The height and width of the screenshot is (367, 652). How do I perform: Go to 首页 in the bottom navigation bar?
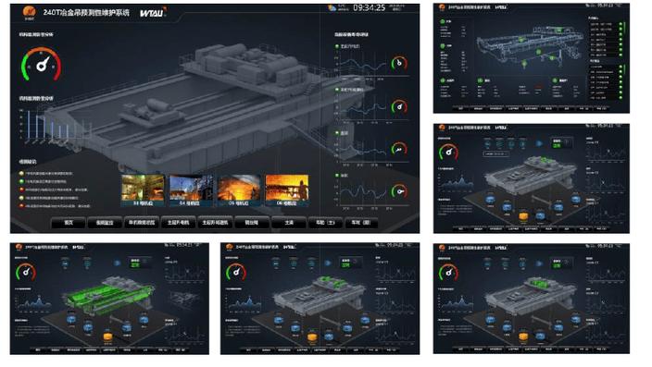[69, 223]
